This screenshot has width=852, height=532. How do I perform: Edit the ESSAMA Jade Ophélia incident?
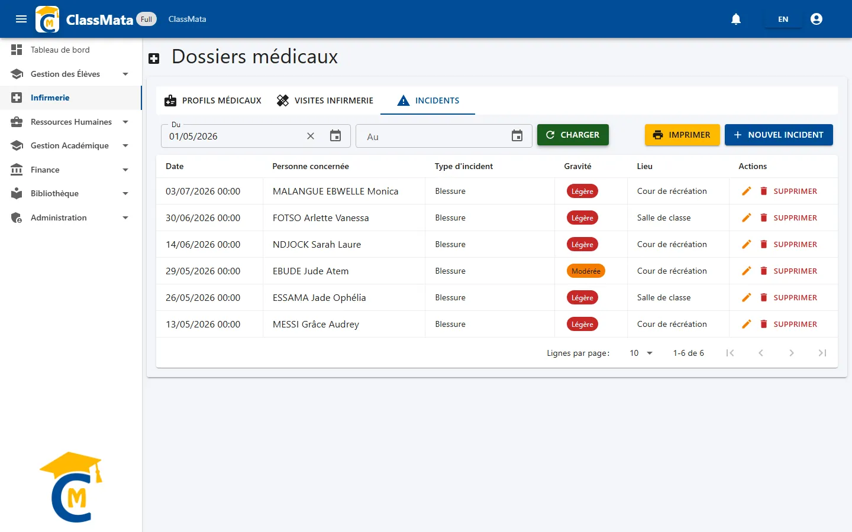(x=747, y=297)
